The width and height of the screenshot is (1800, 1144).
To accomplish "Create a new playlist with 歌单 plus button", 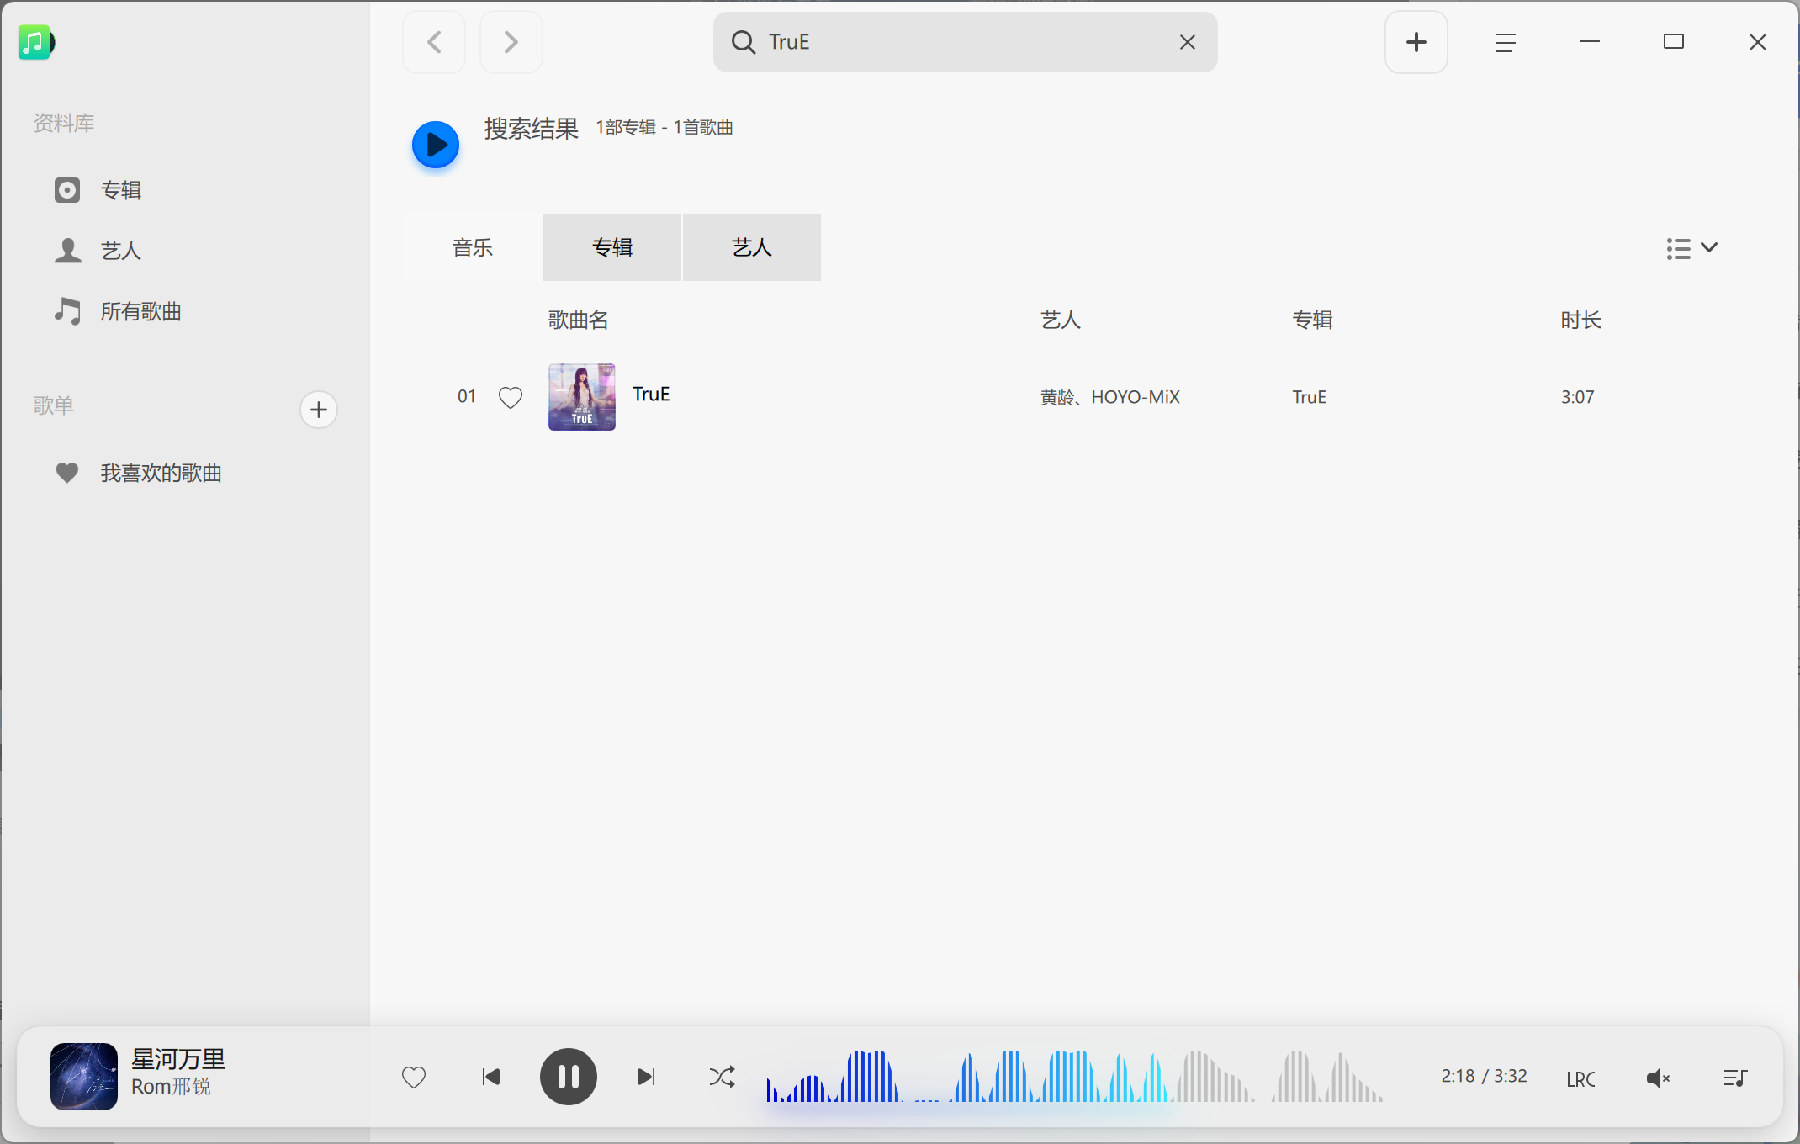I will 319,410.
